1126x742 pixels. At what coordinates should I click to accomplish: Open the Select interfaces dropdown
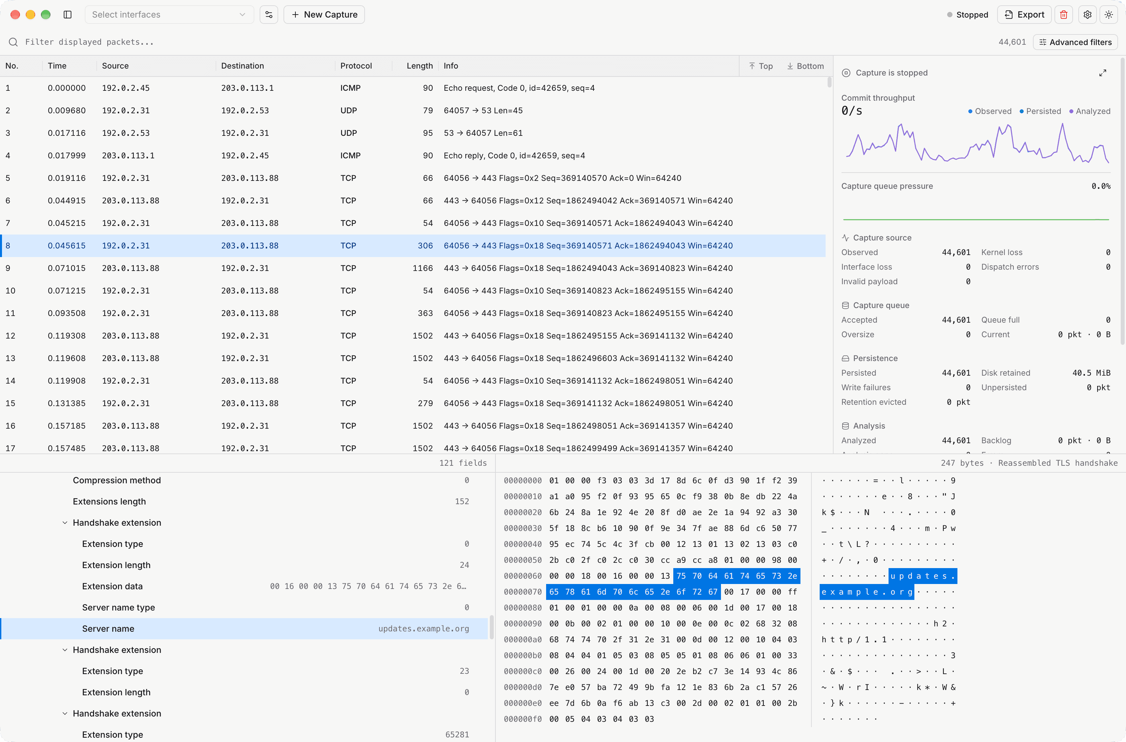(169, 15)
